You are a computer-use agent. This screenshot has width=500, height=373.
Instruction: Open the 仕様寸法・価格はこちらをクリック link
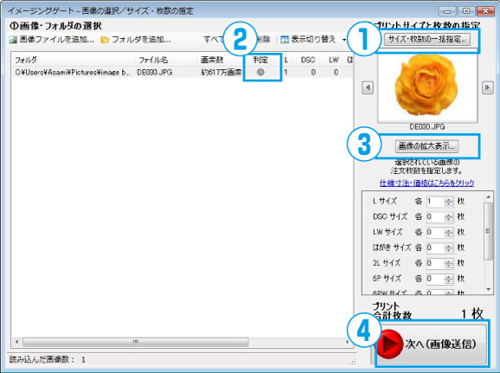[426, 183]
